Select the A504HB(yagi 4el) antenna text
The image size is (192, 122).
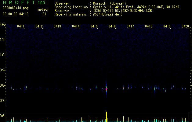(x=108, y=14)
